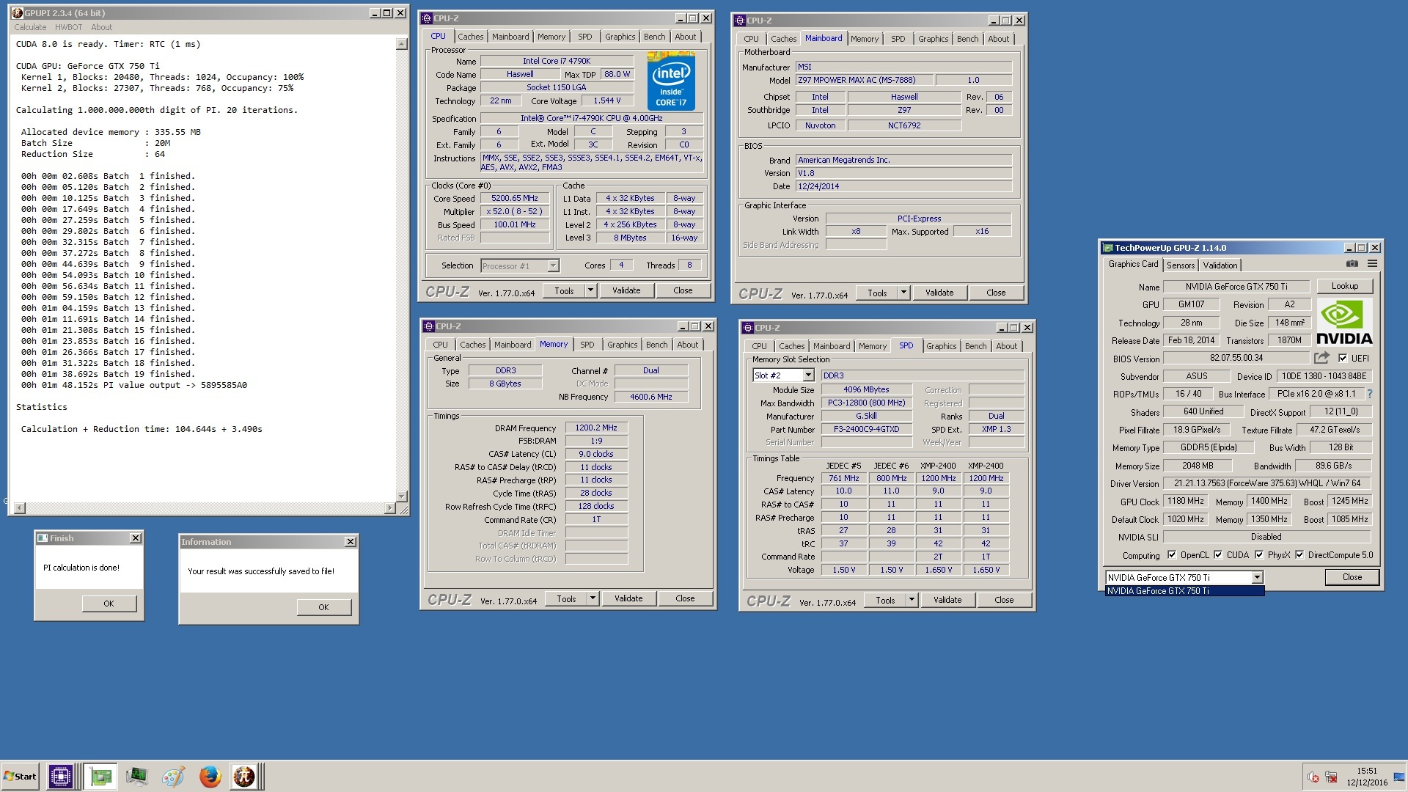Switch to GPUPI via taskbar Pi icon
The height and width of the screenshot is (792, 1408).
[x=243, y=776]
